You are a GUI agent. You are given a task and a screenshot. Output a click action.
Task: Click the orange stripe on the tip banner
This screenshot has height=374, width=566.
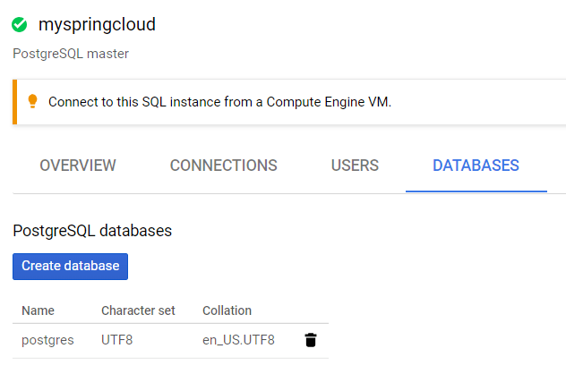[x=15, y=101]
